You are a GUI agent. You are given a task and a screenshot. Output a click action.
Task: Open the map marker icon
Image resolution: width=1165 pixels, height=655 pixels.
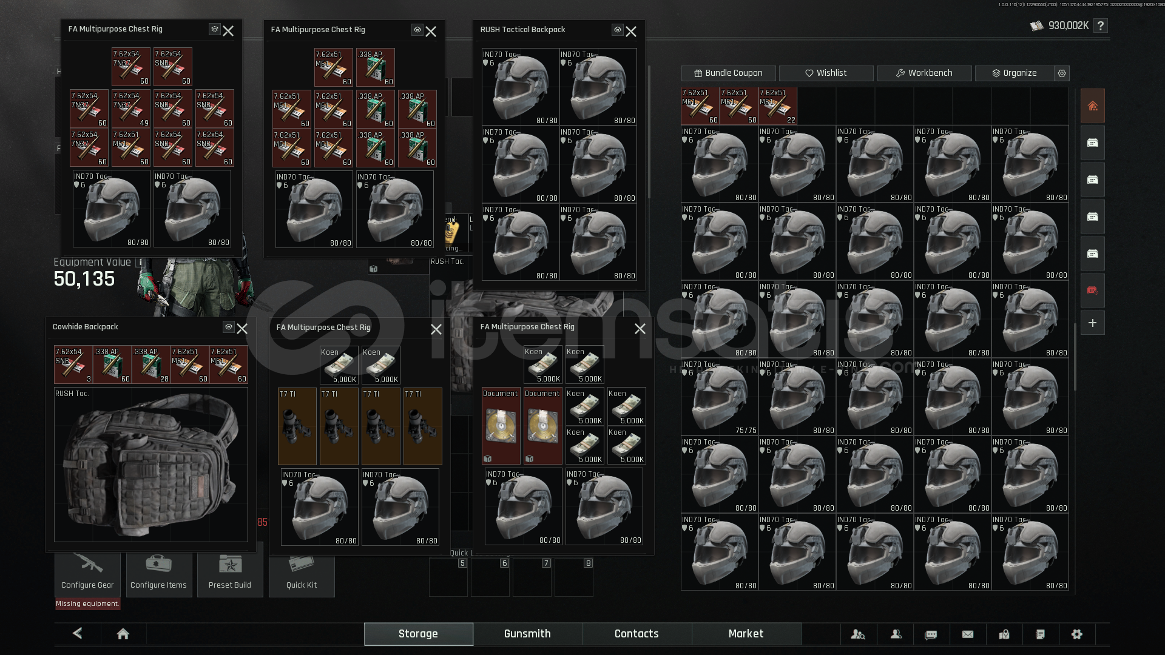(1004, 634)
